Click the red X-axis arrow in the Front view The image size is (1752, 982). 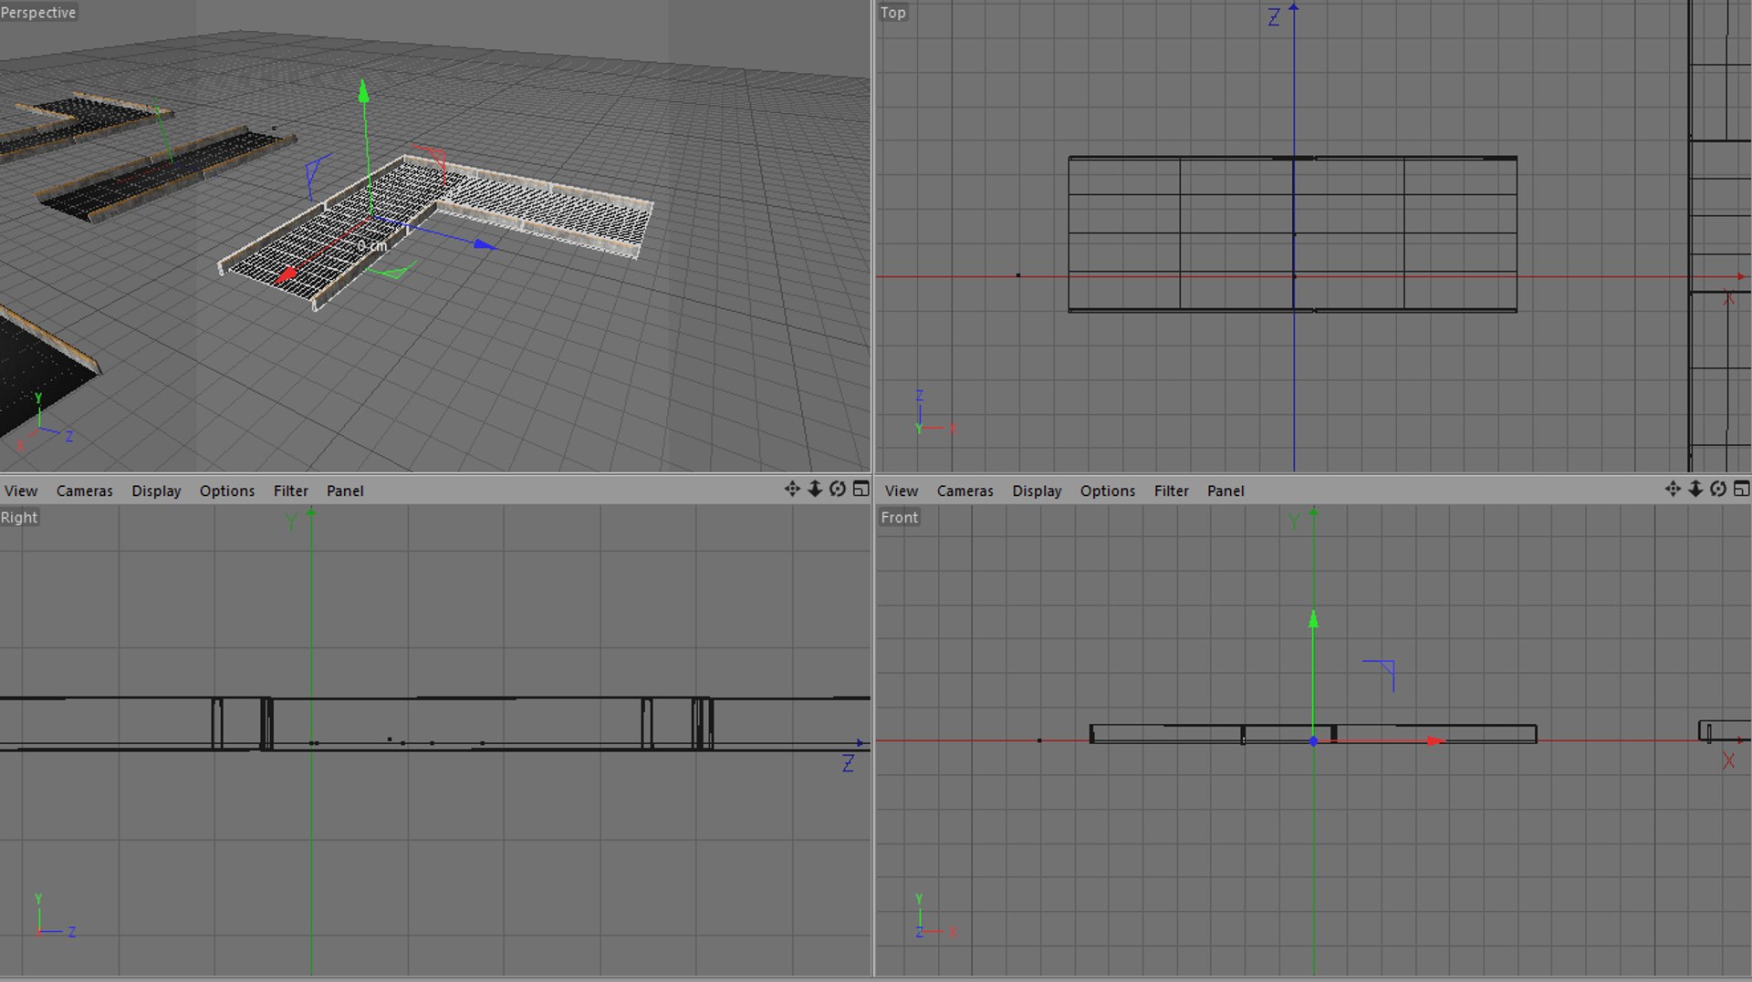click(x=1436, y=741)
